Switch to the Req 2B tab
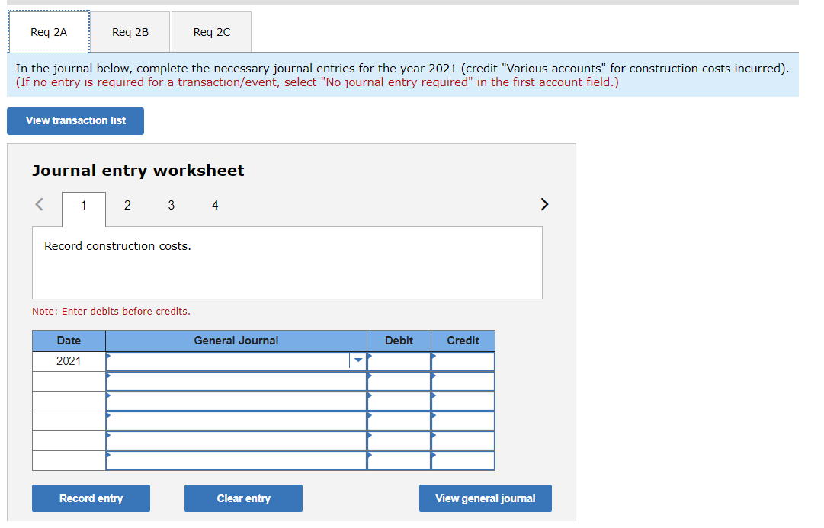 [130, 32]
